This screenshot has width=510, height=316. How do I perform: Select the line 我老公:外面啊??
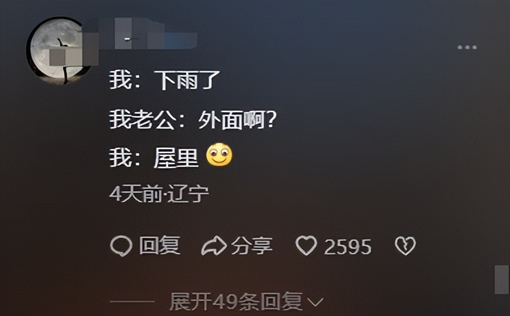[x=193, y=120]
